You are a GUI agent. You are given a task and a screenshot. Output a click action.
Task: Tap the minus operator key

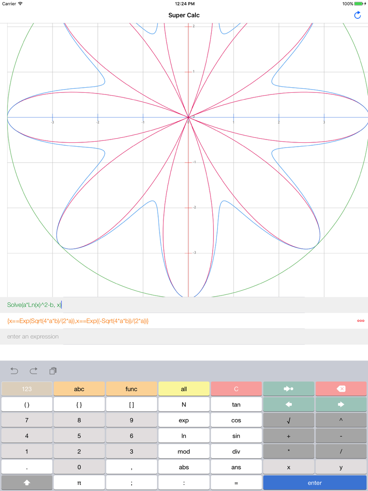tap(341, 436)
